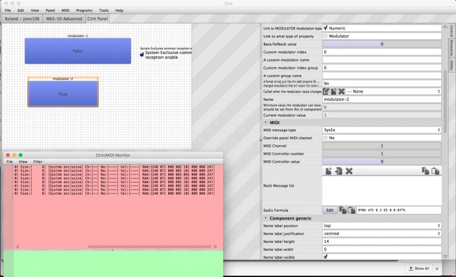Open the File menu
This screenshot has height=277, width=456.
(8, 10)
